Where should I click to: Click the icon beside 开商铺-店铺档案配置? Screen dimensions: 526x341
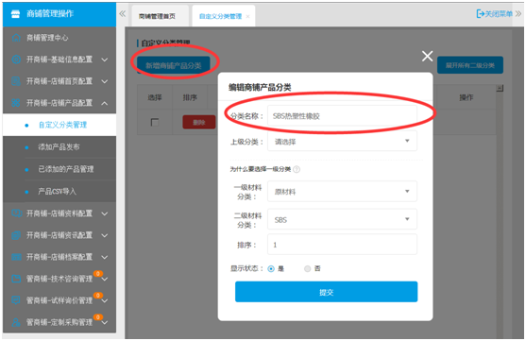coord(16,257)
